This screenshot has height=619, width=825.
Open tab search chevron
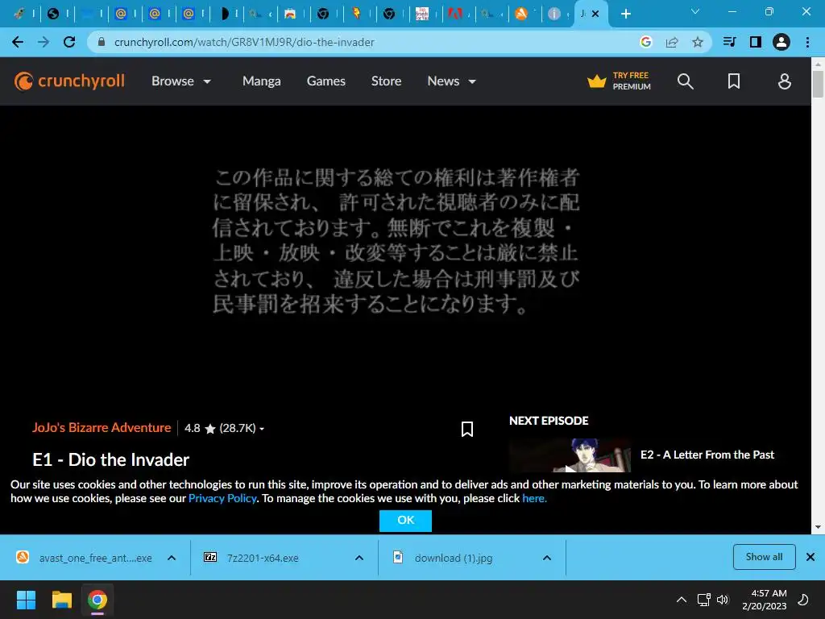(x=695, y=11)
